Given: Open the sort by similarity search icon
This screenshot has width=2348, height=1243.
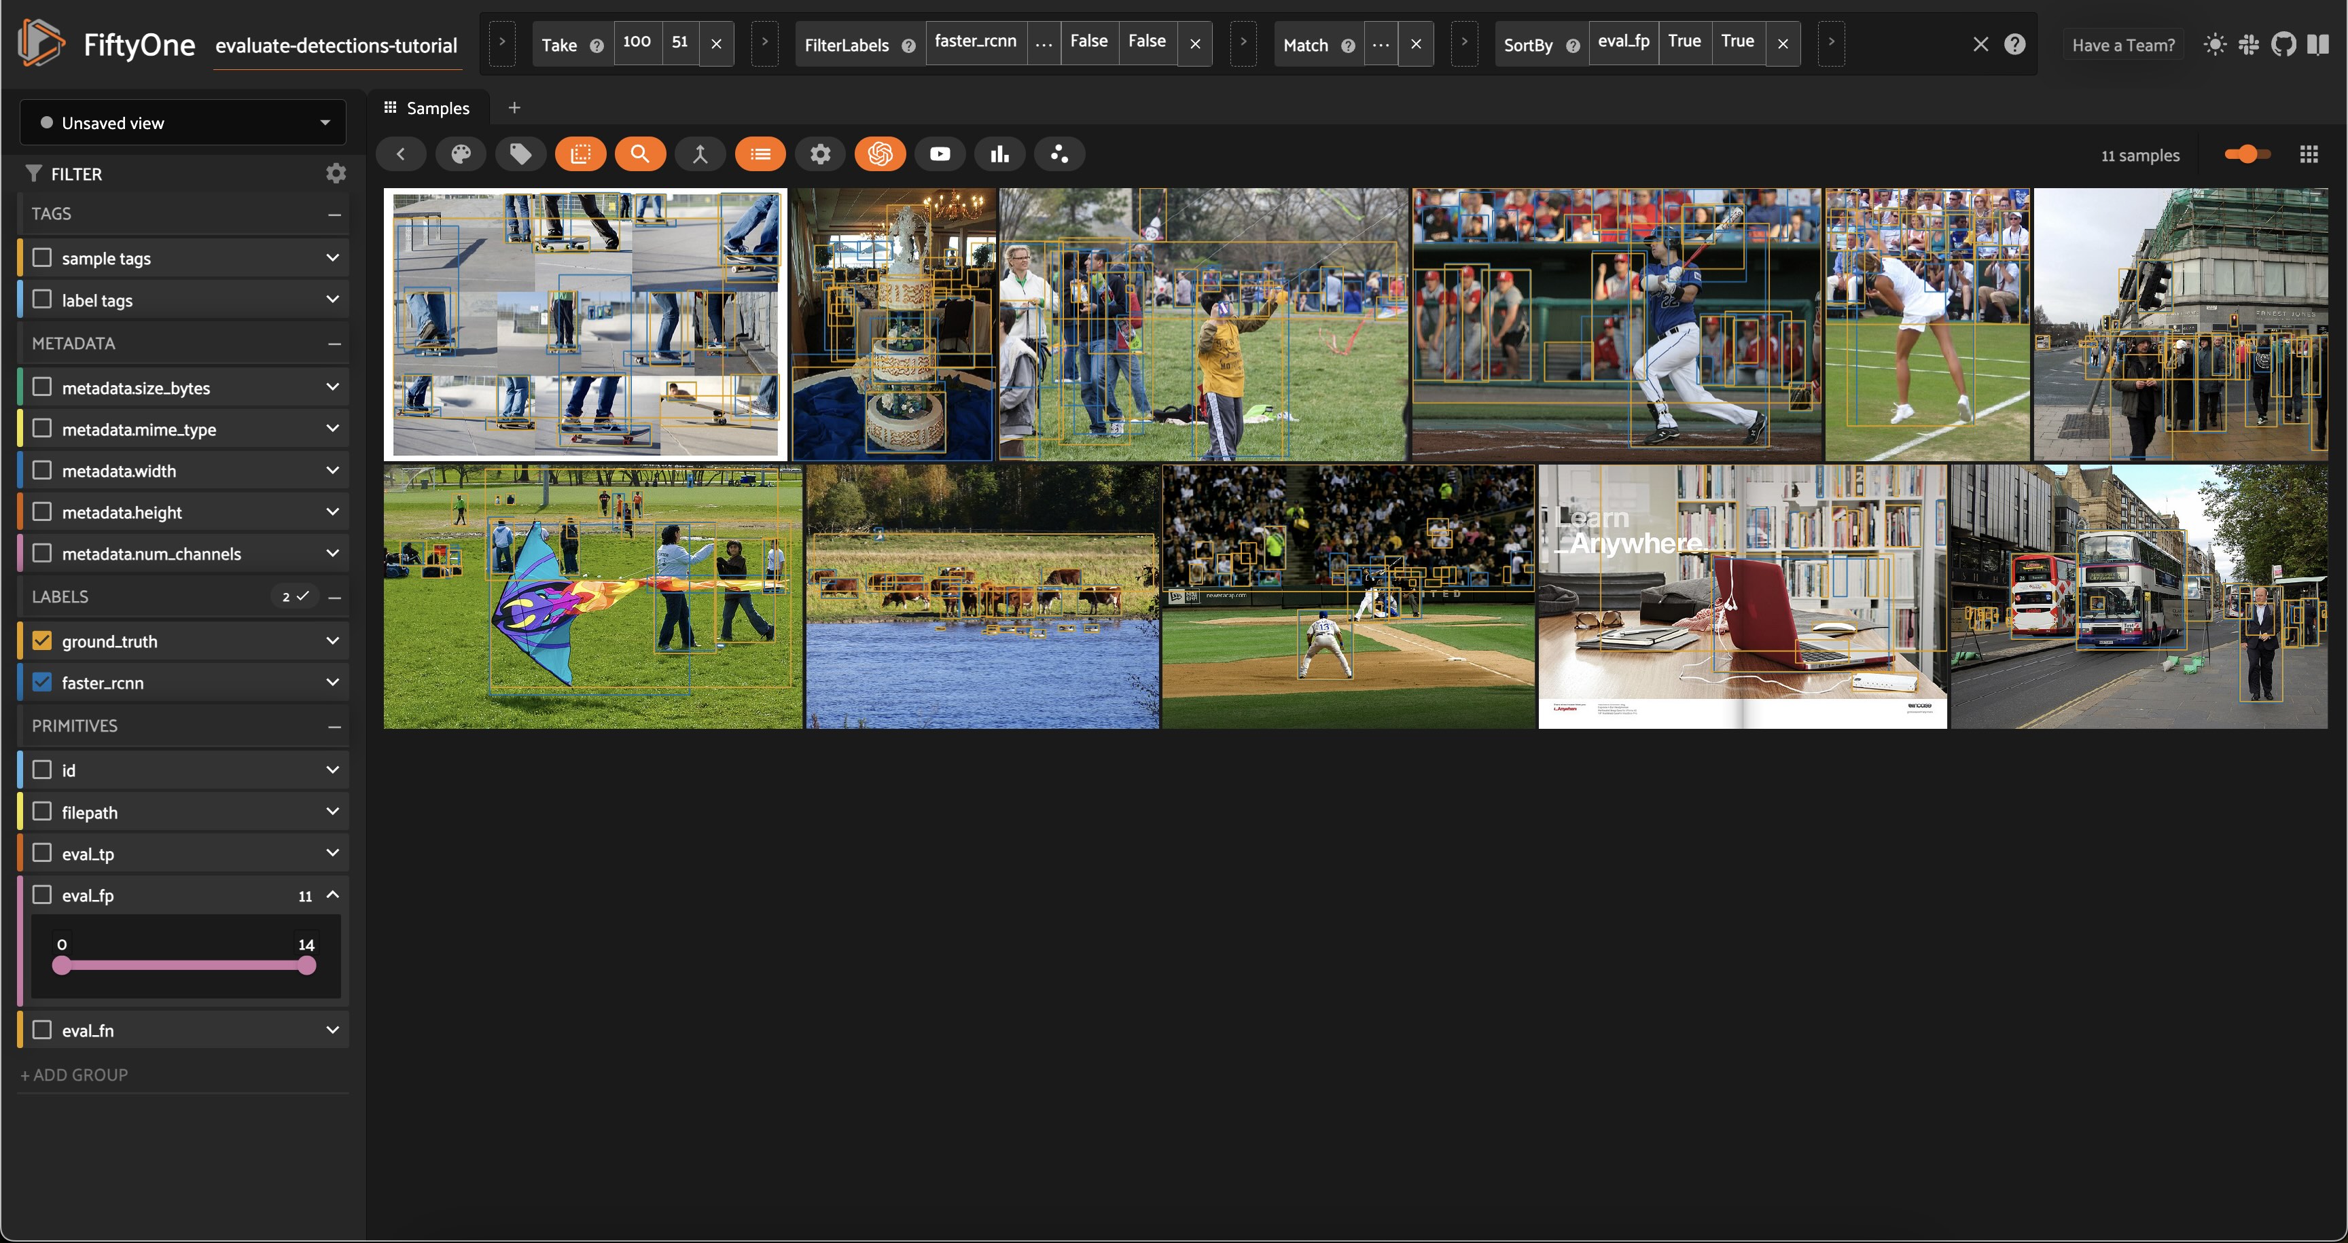Looking at the screenshot, I should (640, 154).
